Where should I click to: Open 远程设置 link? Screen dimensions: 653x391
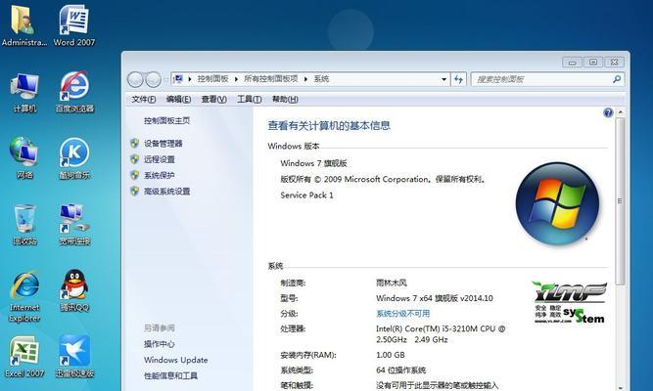(160, 159)
